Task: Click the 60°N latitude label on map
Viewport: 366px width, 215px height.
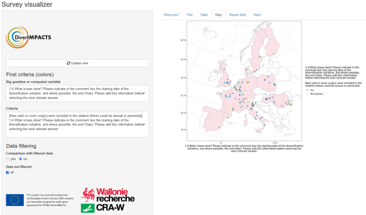Action: (x=183, y=40)
